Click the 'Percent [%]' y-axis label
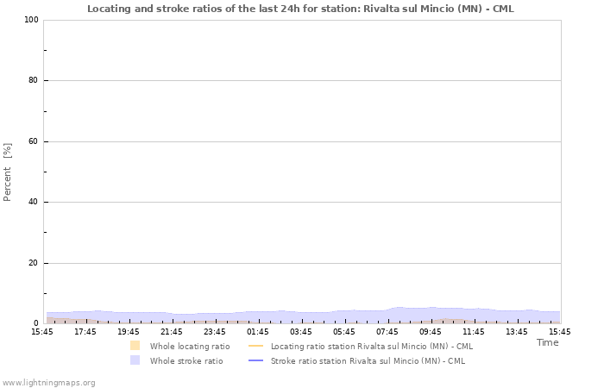This screenshot has width=604, height=388. (8, 172)
